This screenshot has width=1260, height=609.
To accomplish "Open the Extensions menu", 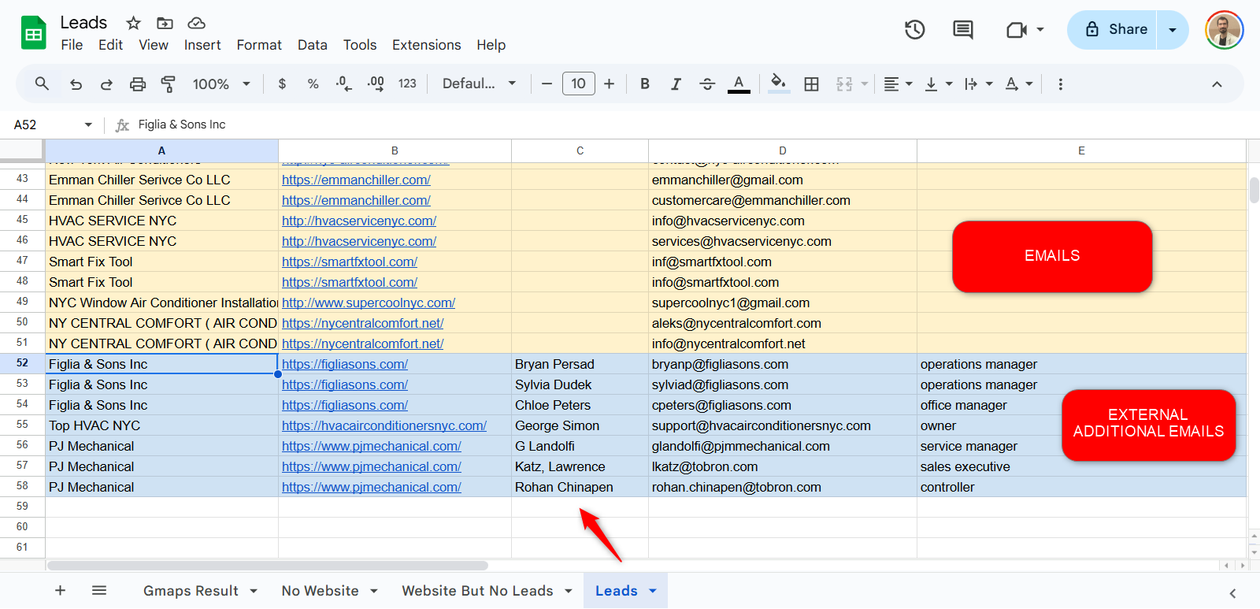I will pos(427,45).
